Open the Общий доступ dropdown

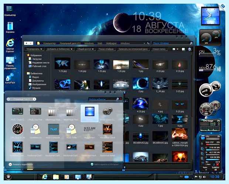pos(85,49)
